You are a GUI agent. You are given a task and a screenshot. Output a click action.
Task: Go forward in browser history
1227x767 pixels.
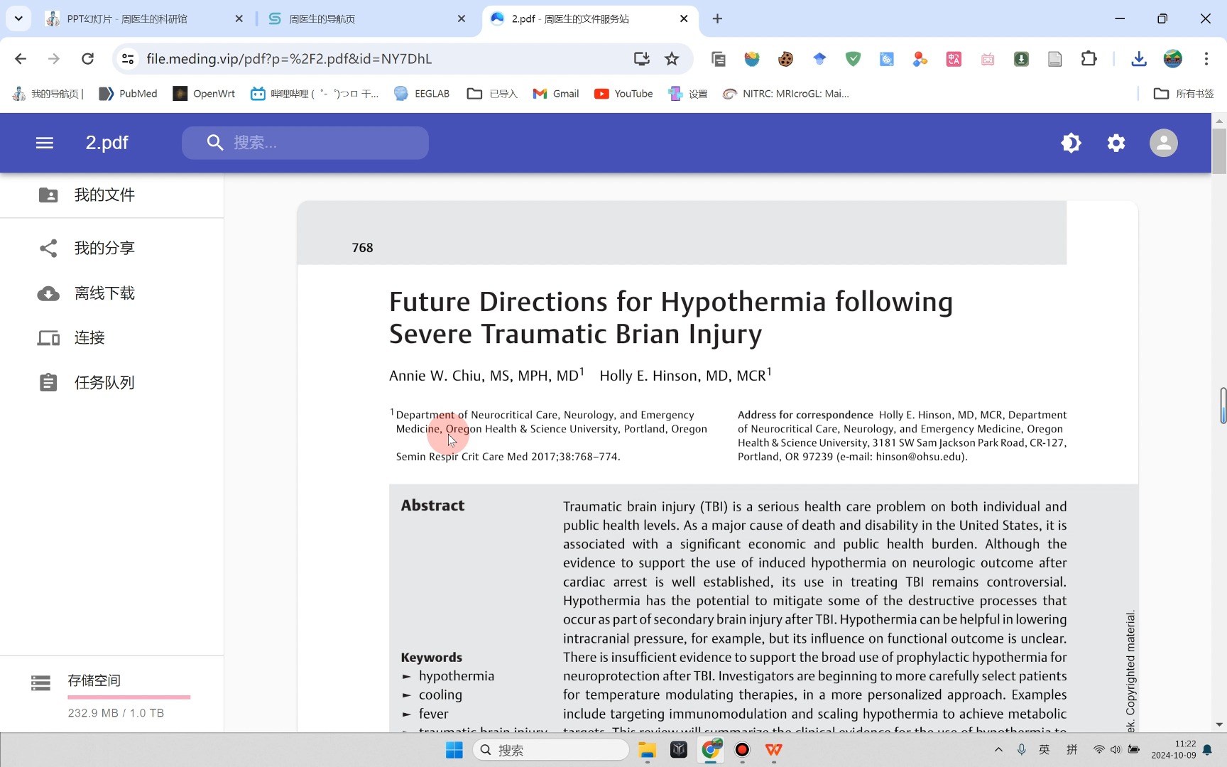(54, 59)
